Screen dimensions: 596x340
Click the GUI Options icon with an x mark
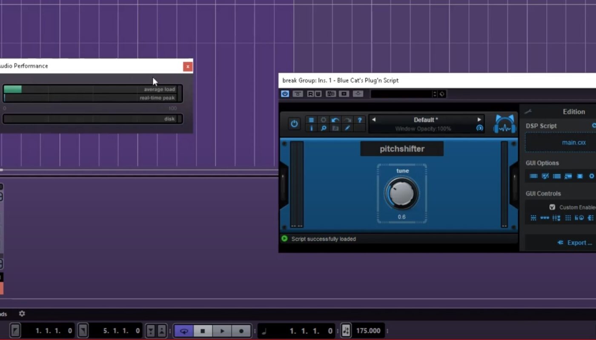568,176
